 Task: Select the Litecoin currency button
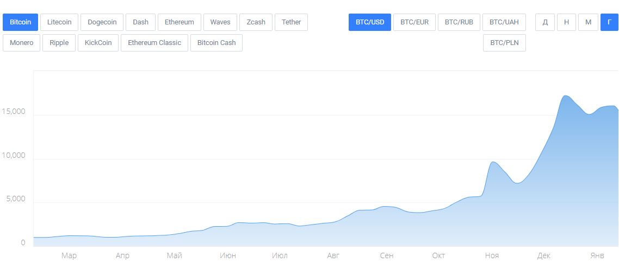point(59,22)
